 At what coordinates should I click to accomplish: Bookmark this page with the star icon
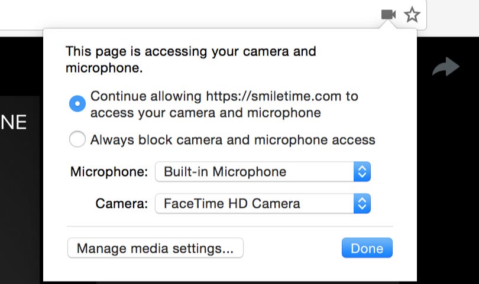tap(412, 15)
